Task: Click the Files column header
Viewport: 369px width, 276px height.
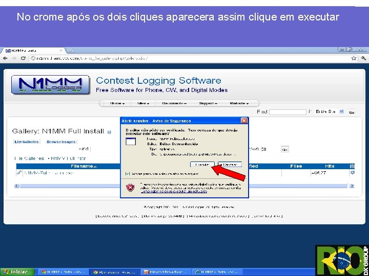Action: pyautogui.click(x=296, y=166)
